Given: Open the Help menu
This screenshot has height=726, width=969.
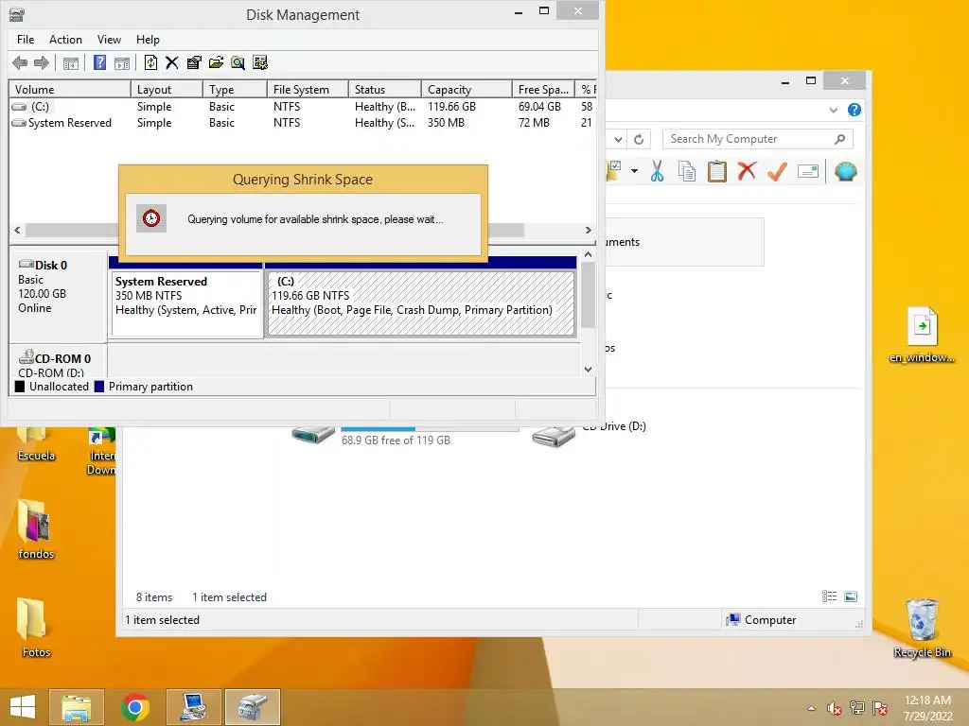Looking at the screenshot, I should (x=148, y=40).
